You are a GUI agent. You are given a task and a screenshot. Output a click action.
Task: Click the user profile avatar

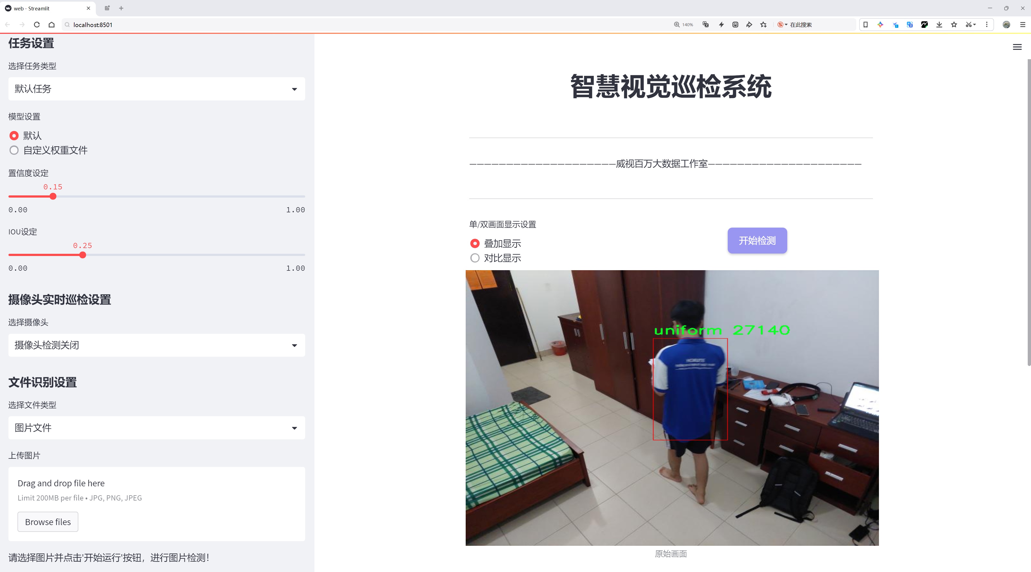(x=1006, y=25)
